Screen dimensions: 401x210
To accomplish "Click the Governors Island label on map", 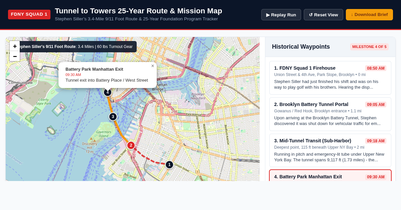I will click(x=104, y=134).
